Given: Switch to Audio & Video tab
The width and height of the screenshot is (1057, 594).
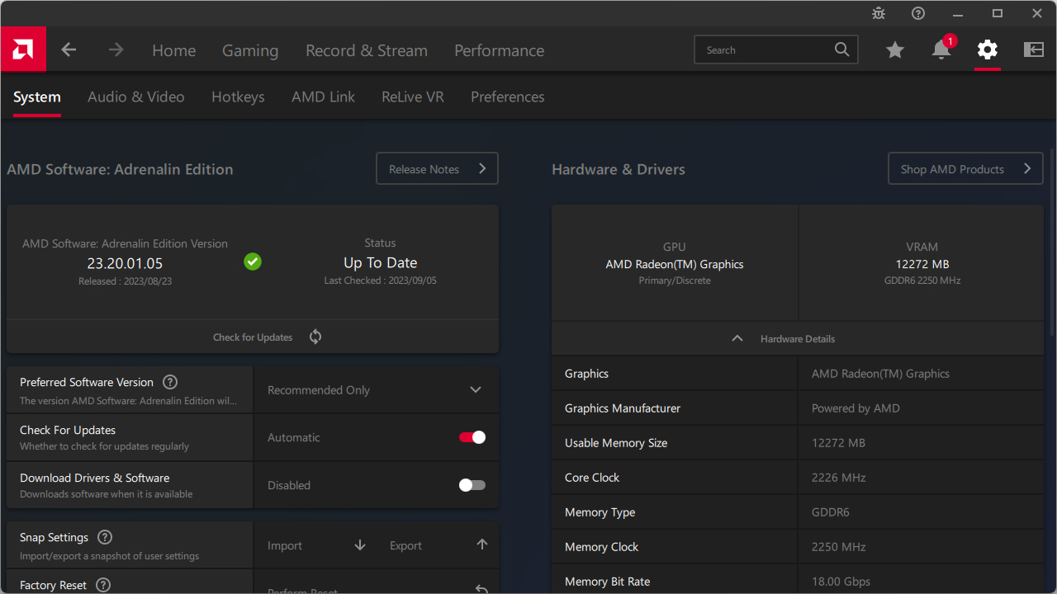Looking at the screenshot, I should (x=136, y=97).
